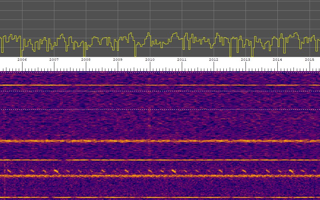Viewport: 320px width, 200px height.
Task: Click the 2007 frequency scale label
Action: [x=54, y=60]
